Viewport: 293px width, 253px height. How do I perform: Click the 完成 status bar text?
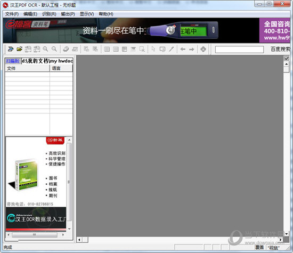pyautogui.click(x=7, y=247)
